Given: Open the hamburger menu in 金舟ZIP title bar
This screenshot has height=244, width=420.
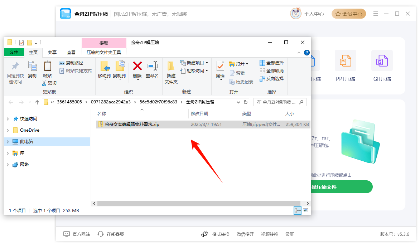Looking at the screenshot, I should (376, 14).
